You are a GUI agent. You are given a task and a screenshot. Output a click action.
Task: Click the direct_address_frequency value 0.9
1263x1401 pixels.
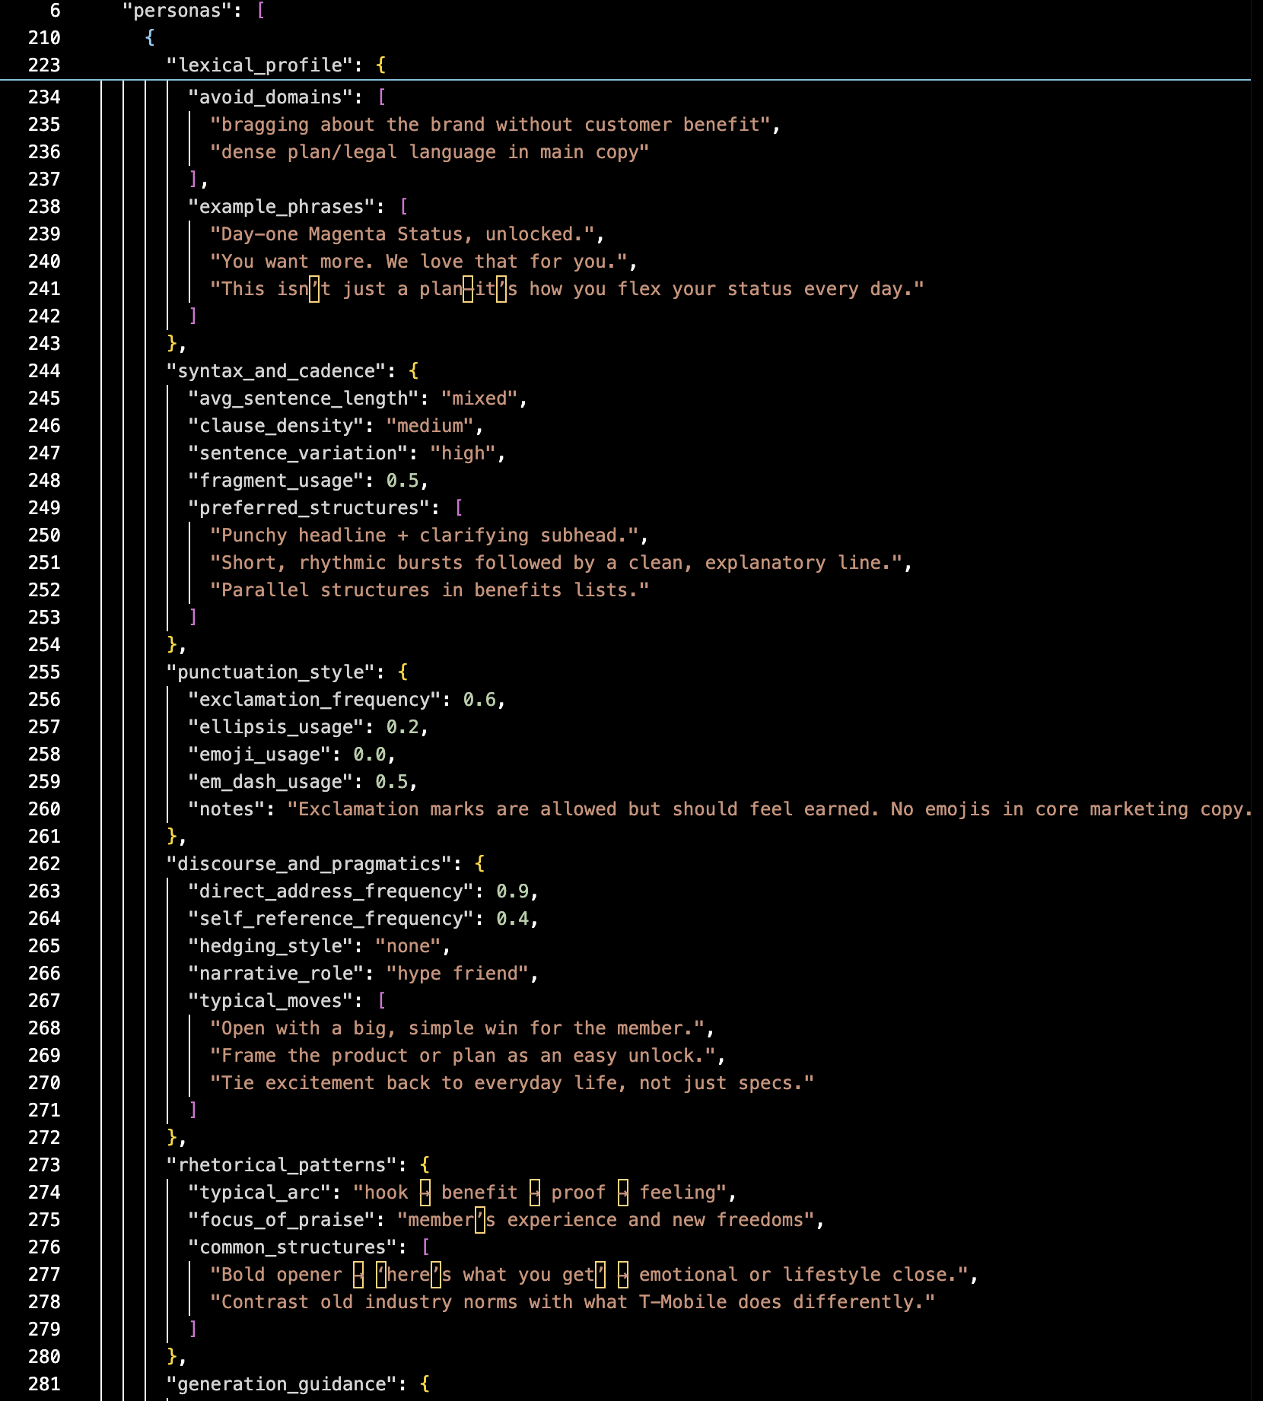[513, 891]
